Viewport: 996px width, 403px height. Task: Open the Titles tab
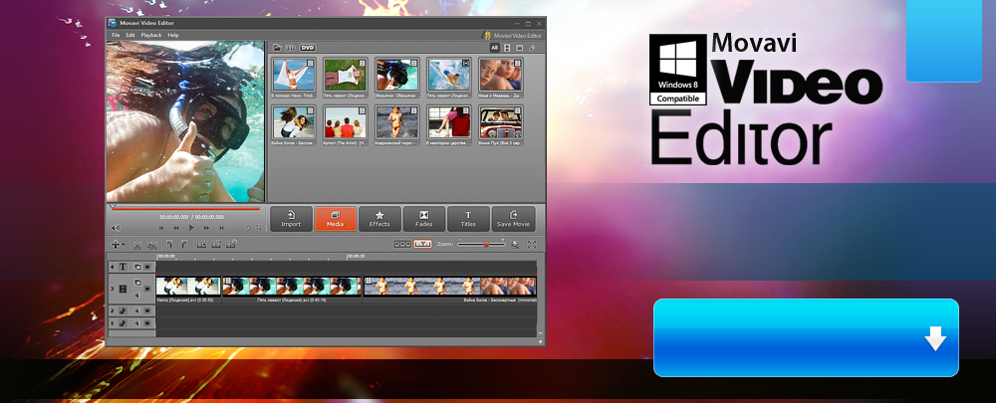[468, 219]
